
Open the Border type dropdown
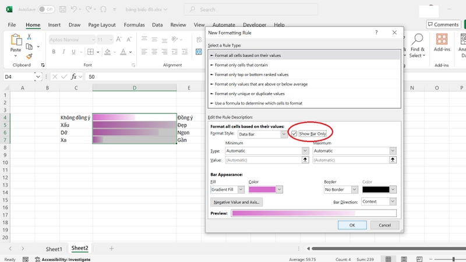pyautogui.click(x=354, y=190)
